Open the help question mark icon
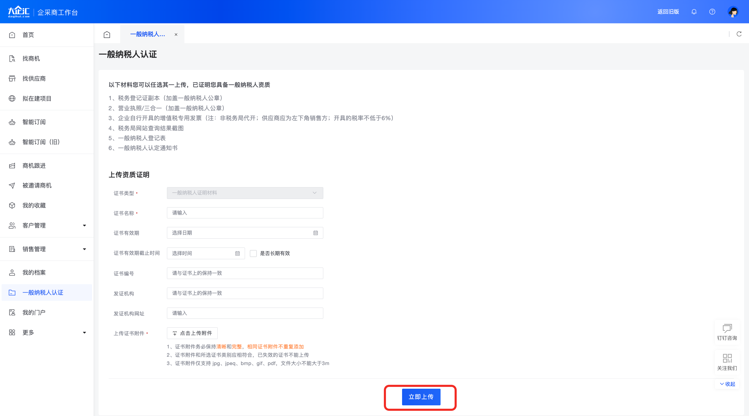The image size is (749, 416). point(712,12)
